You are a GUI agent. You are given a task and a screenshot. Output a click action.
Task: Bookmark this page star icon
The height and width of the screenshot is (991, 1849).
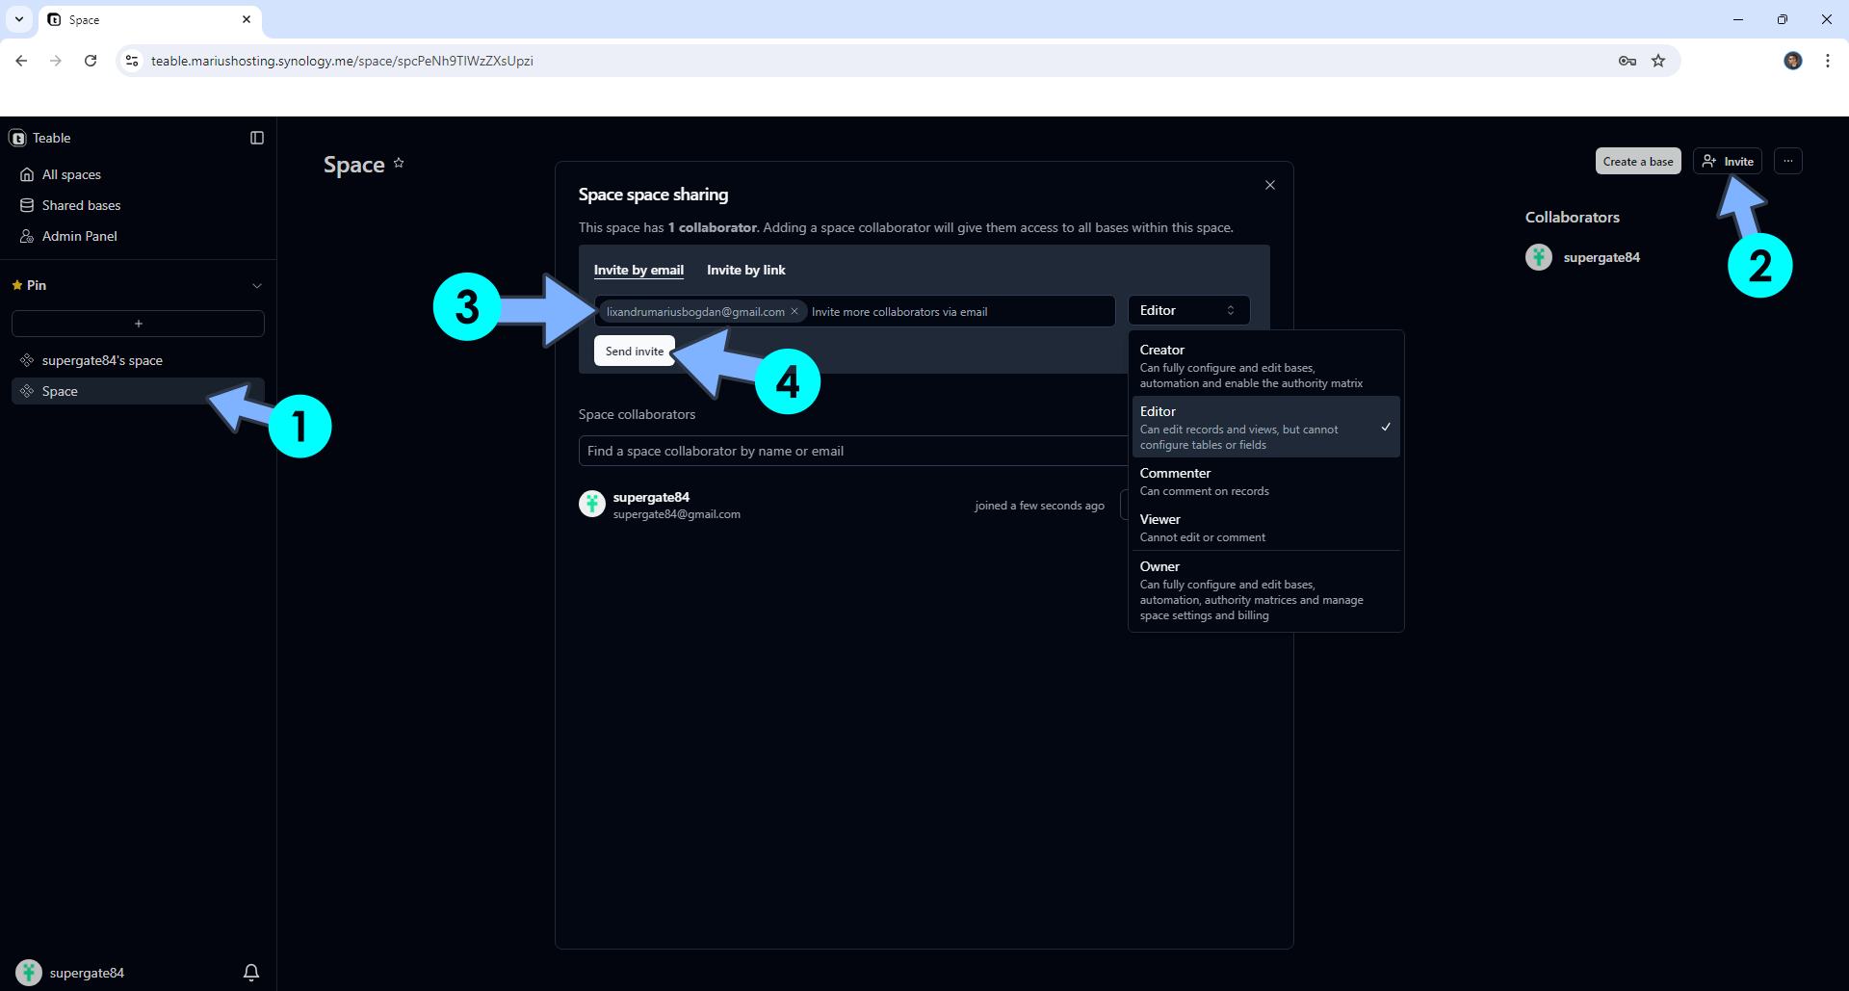[x=1658, y=61]
